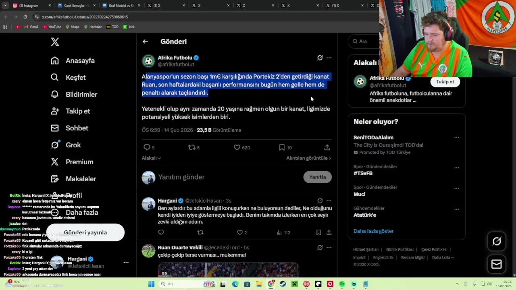Image resolution: width=516 pixels, height=290 pixels.
Task: Open more options for Muci trend
Action: point(457,188)
